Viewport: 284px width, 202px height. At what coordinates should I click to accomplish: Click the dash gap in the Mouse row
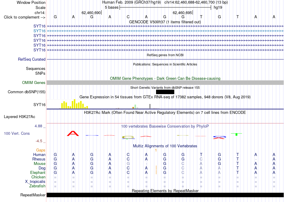click(x=146, y=164)
